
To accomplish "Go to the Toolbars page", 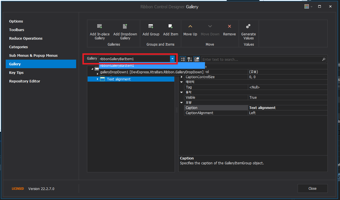I will point(17,30).
